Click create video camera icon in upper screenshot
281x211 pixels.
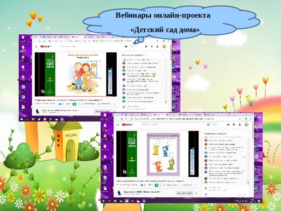pyautogui.click(x=146, y=47)
